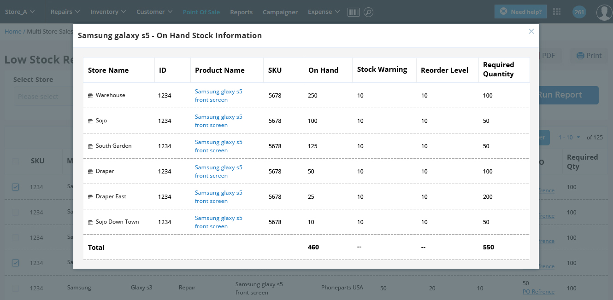The height and width of the screenshot is (300, 613).
Task: Click the barcode scanner icon in navbar
Action: coord(354,12)
